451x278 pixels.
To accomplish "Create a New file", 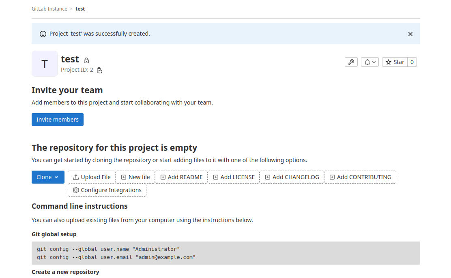I will pos(135,177).
